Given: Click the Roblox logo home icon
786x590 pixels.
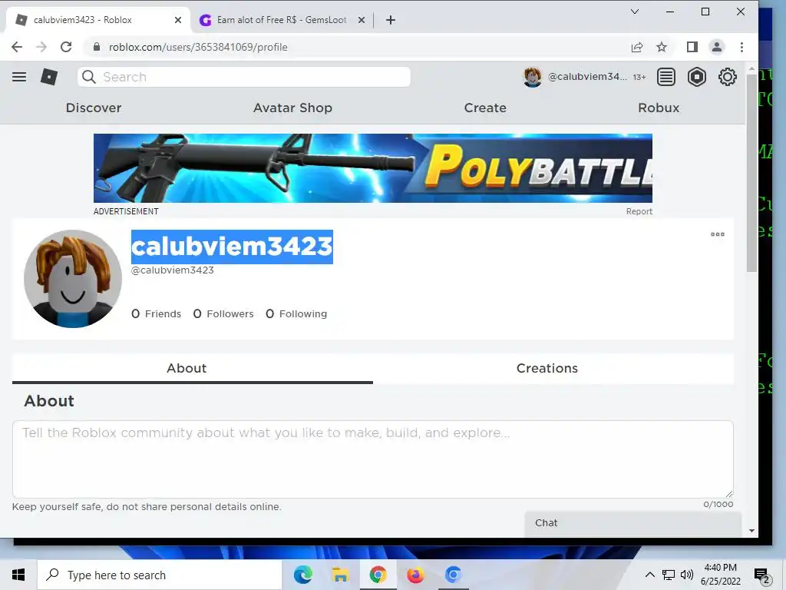Looking at the screenshot, I should [48, 77].
